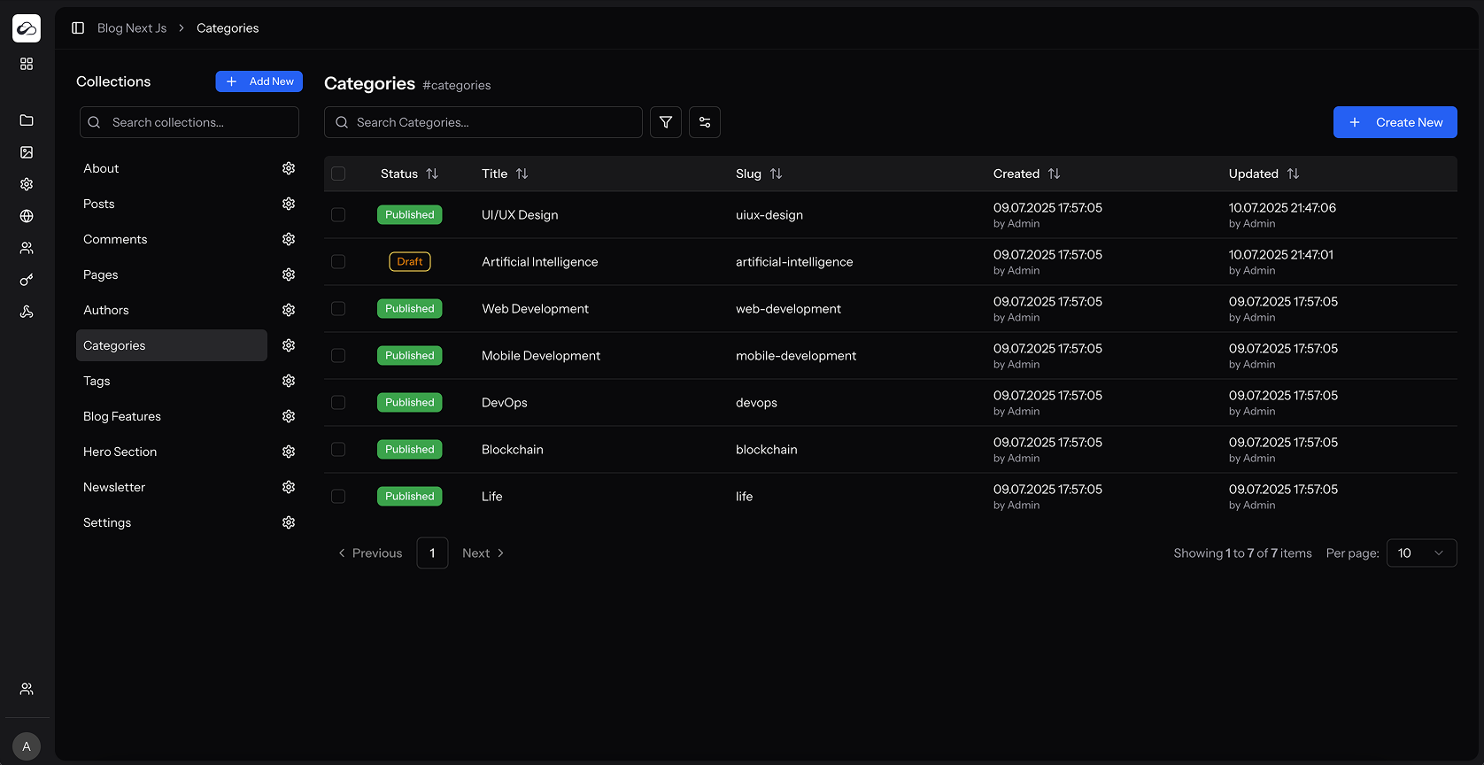Open the Artificial Intelligence category title

click(x=540, y=261)
